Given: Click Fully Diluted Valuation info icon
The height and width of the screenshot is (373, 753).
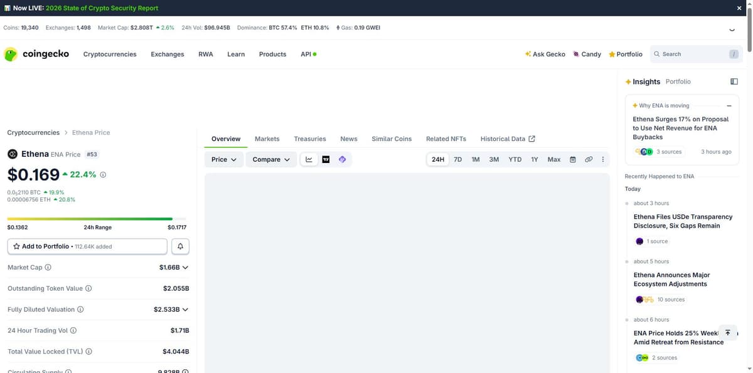Looking at the screenshot, I should 80,310.
